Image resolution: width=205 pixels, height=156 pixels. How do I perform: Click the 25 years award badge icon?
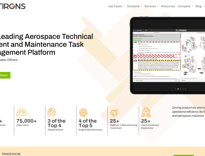pyautogui.click(x=146, y=112)
